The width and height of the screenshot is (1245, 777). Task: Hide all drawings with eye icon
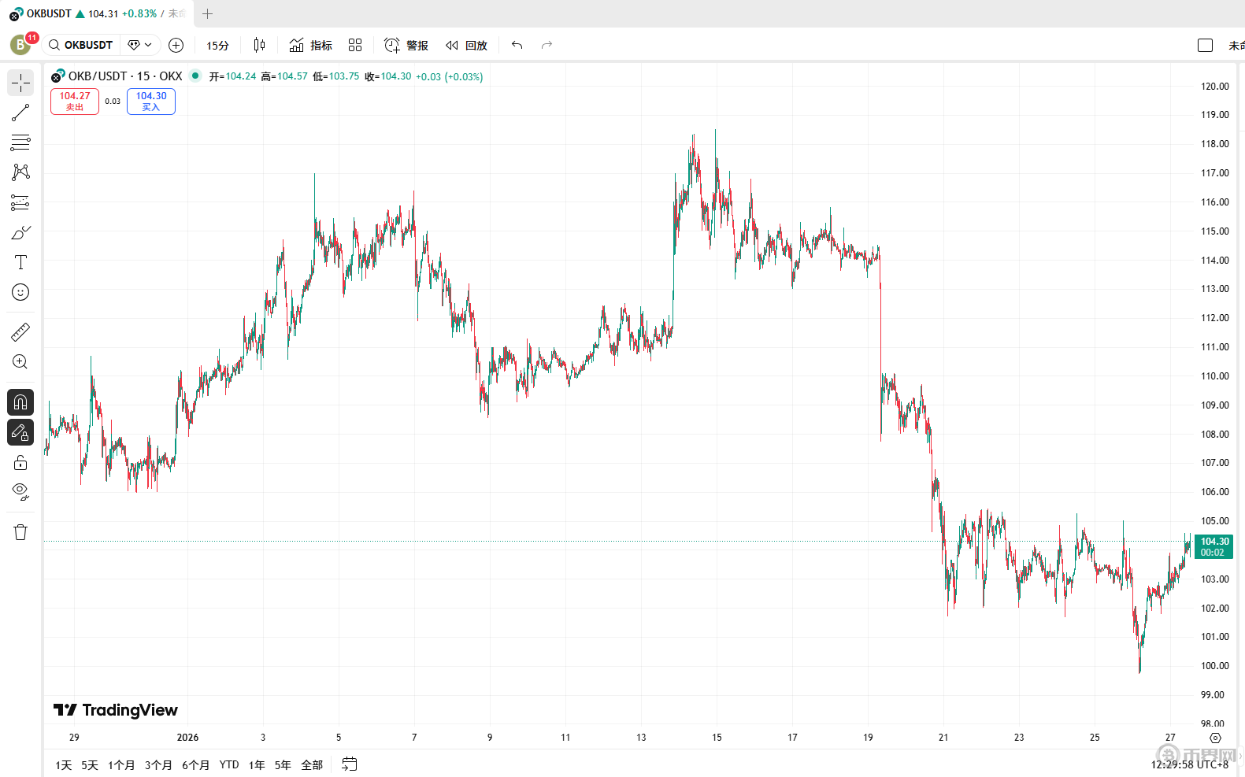20,492
